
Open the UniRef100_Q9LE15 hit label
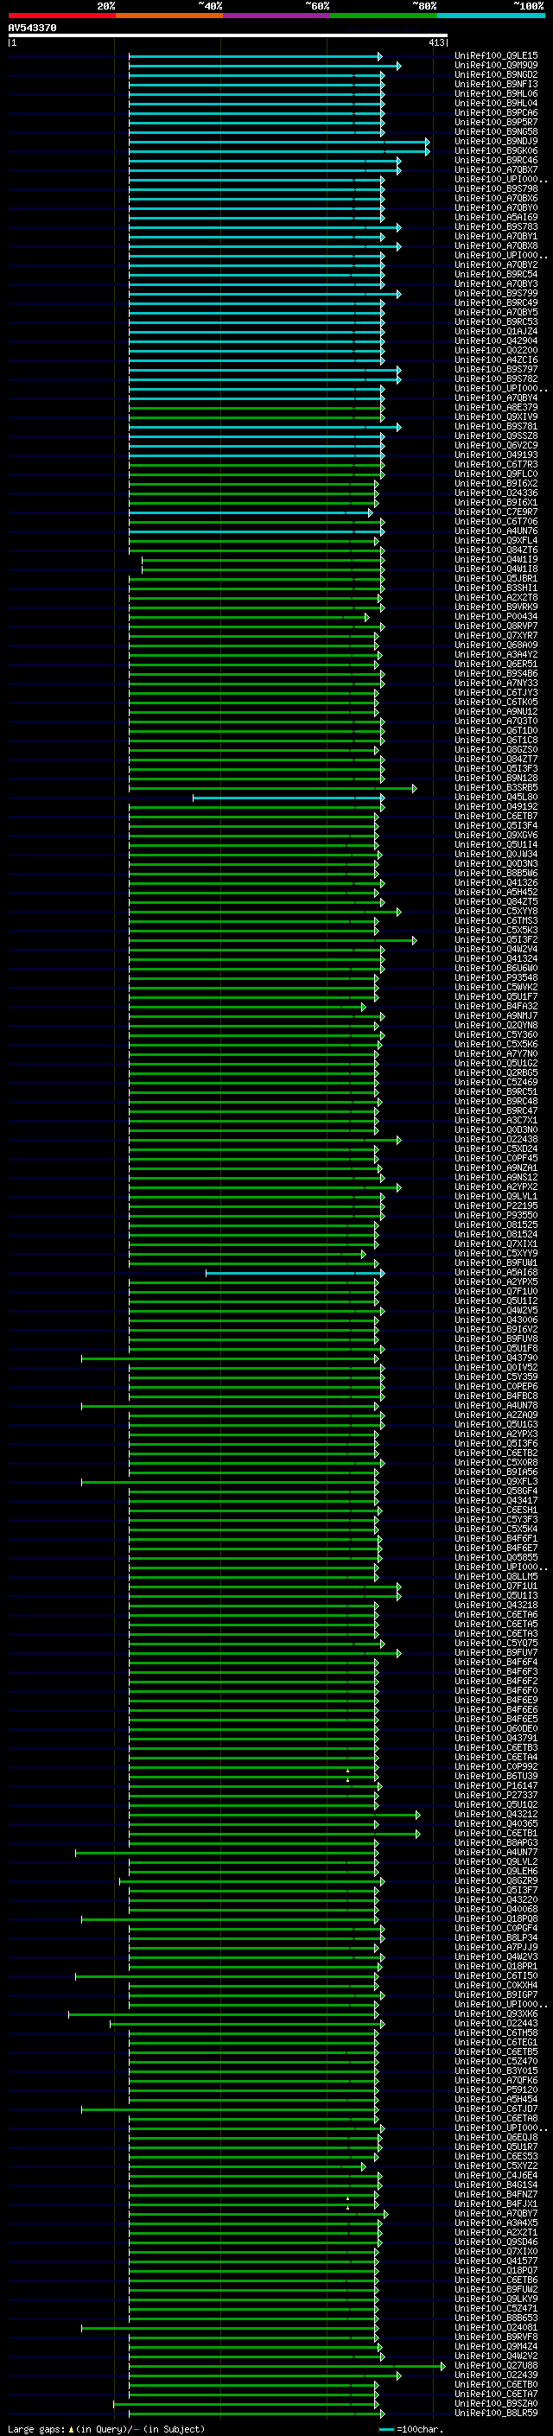(496, 57)
